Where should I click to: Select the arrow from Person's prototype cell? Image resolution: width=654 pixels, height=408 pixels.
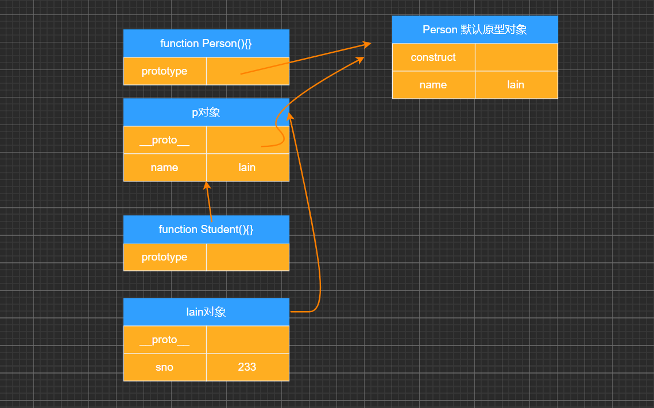(304, 57)
